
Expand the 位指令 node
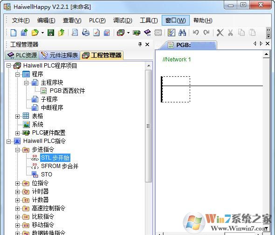click(17, 183)
